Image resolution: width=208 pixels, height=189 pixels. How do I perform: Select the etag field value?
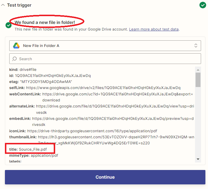pos(46,82)
